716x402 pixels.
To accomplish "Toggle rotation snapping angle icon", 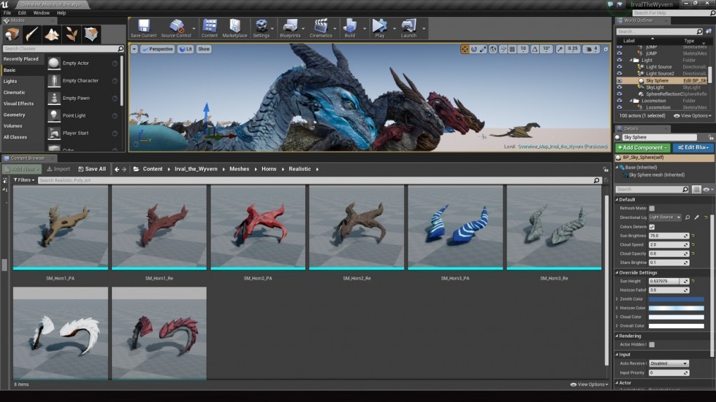I will 535,49.
